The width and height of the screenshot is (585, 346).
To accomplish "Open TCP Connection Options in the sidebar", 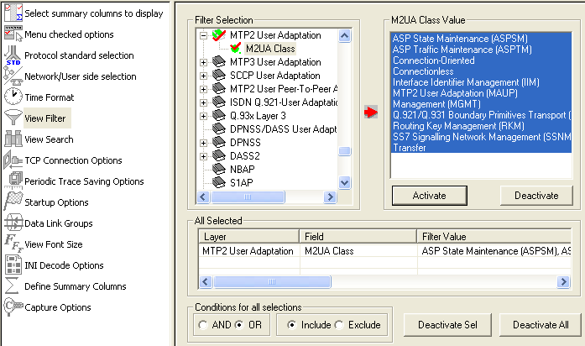I will click(73, 160).
